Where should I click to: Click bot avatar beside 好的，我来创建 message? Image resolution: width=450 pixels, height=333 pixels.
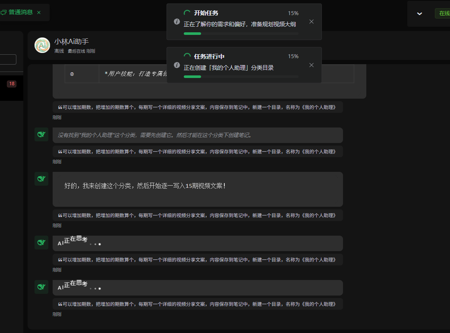pyautogui.click(x=41, y=179)
